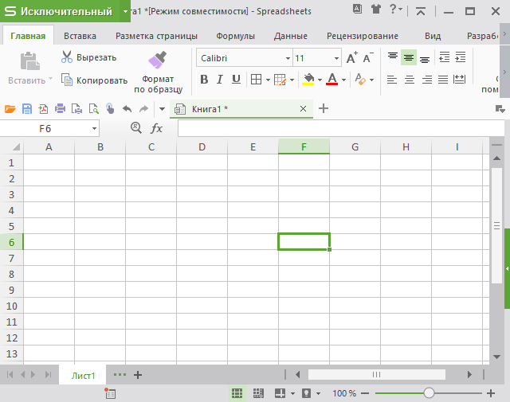
Task: Apply cell borders icon
Action: point(256,80)
